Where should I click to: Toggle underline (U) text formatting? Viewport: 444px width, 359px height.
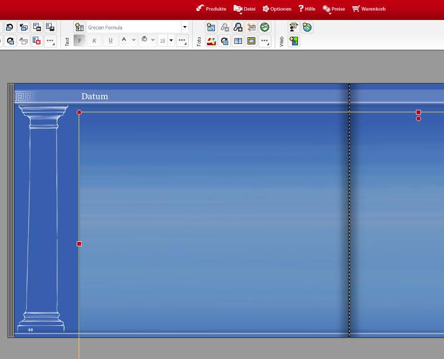[x=110, y=41]
